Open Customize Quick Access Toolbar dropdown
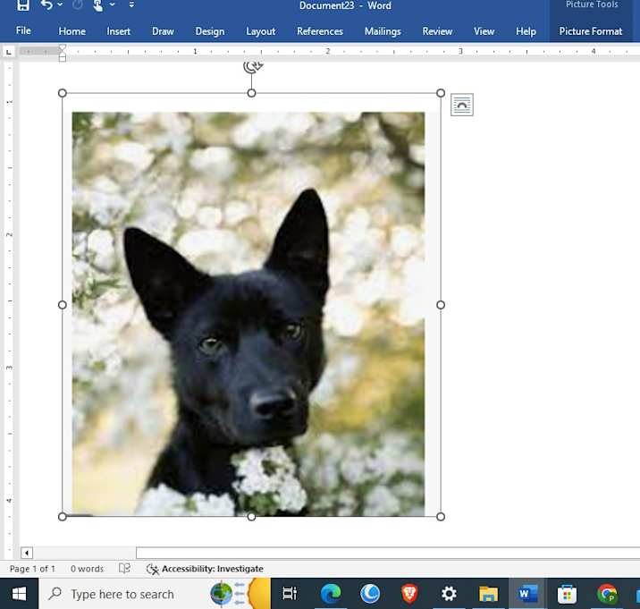 [x=131, y=4]
